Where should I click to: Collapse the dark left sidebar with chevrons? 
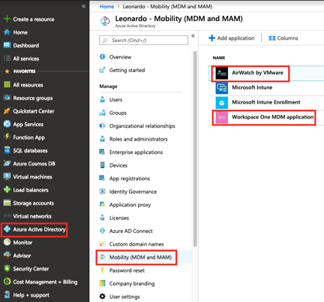coord(84,6)
